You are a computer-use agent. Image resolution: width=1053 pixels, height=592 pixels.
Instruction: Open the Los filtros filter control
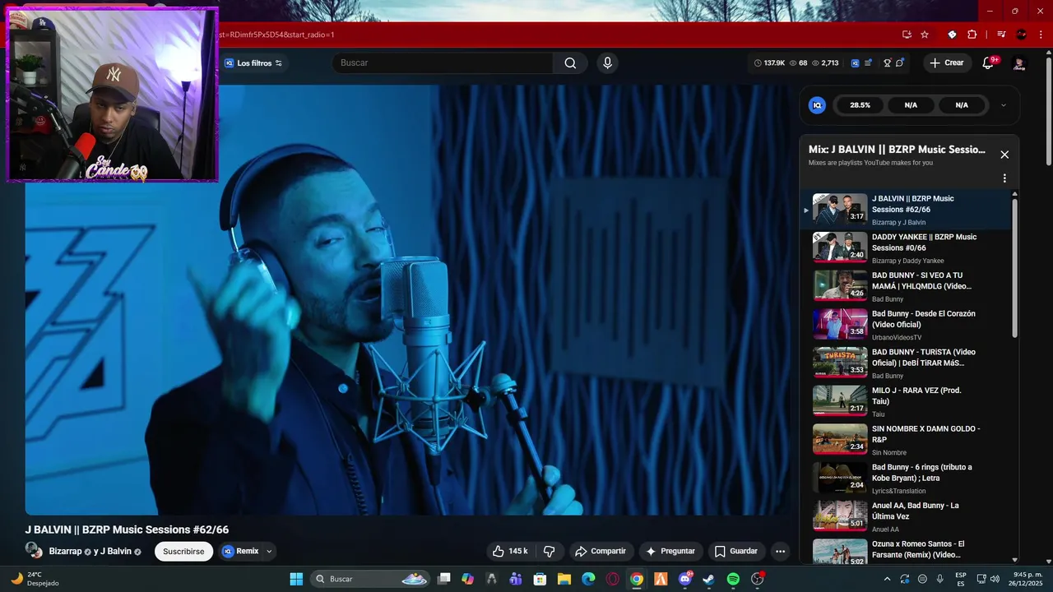coord(253,63)
